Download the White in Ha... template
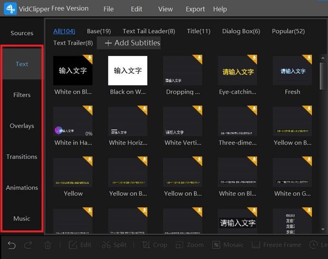This screenshot has height=259, width=328. coord(89,108)
